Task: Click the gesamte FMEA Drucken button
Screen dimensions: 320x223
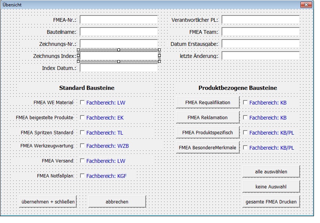Action: (x=271, y=202)
